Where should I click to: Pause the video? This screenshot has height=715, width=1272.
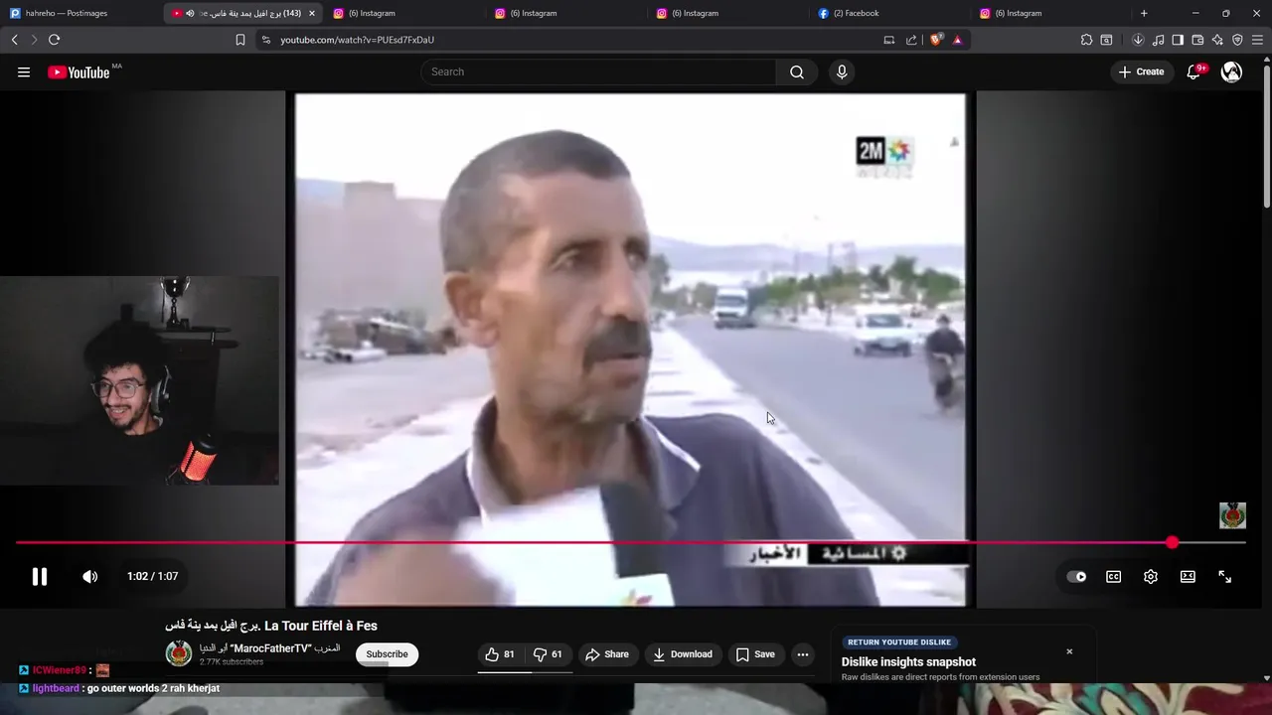[x=40, y=576]
